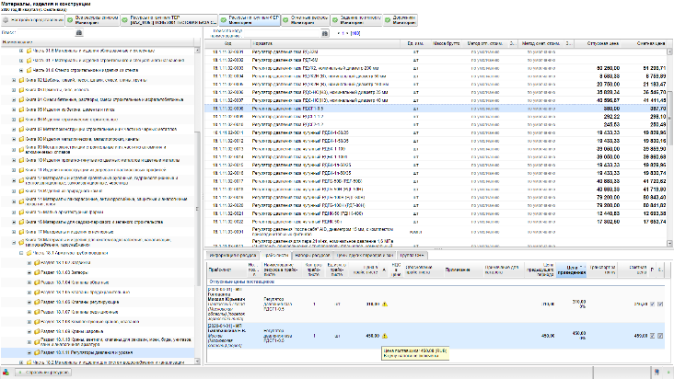
Task: Select 'Раздел 10.1.03 Затворы' tree label
Action: tap(64, 272)
